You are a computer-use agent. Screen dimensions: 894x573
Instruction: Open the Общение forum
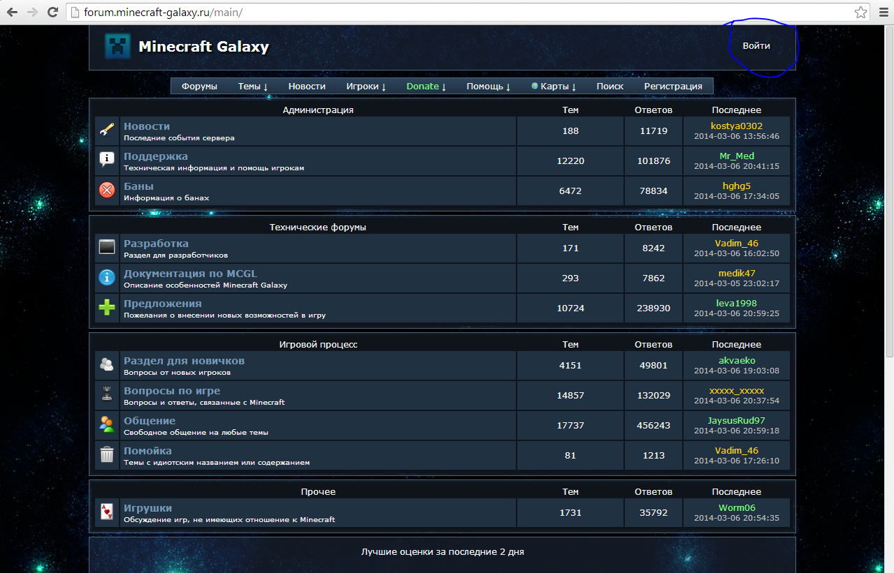[150, 421]
